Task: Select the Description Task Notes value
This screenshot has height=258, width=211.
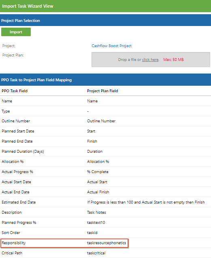Action: tap(96, 212)
